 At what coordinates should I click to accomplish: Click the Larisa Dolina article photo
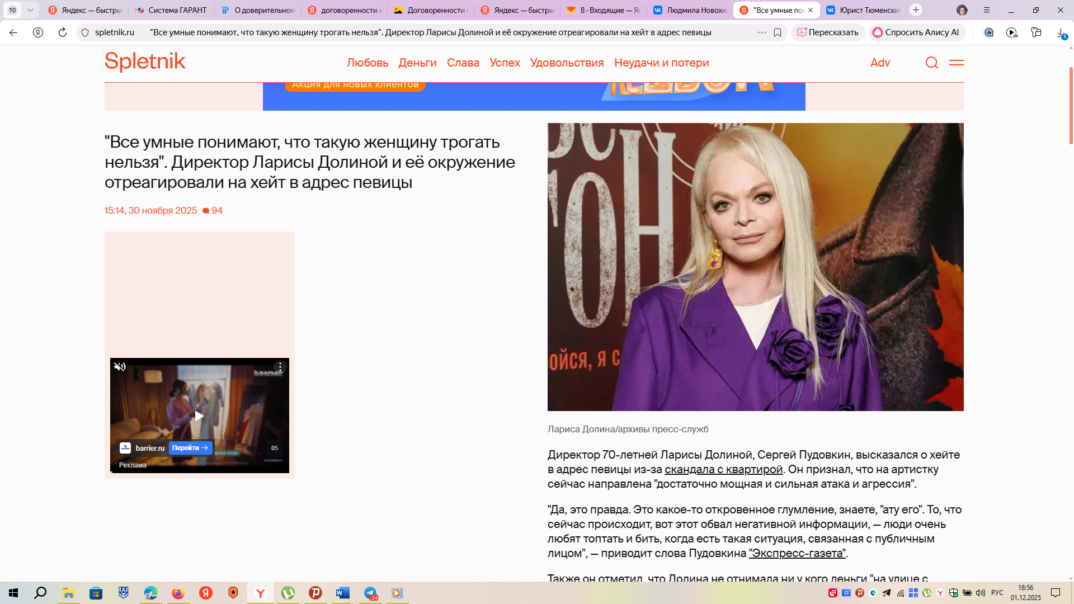tap(755, 267)
